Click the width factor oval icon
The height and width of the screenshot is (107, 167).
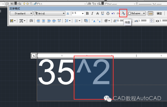point(157,21)
